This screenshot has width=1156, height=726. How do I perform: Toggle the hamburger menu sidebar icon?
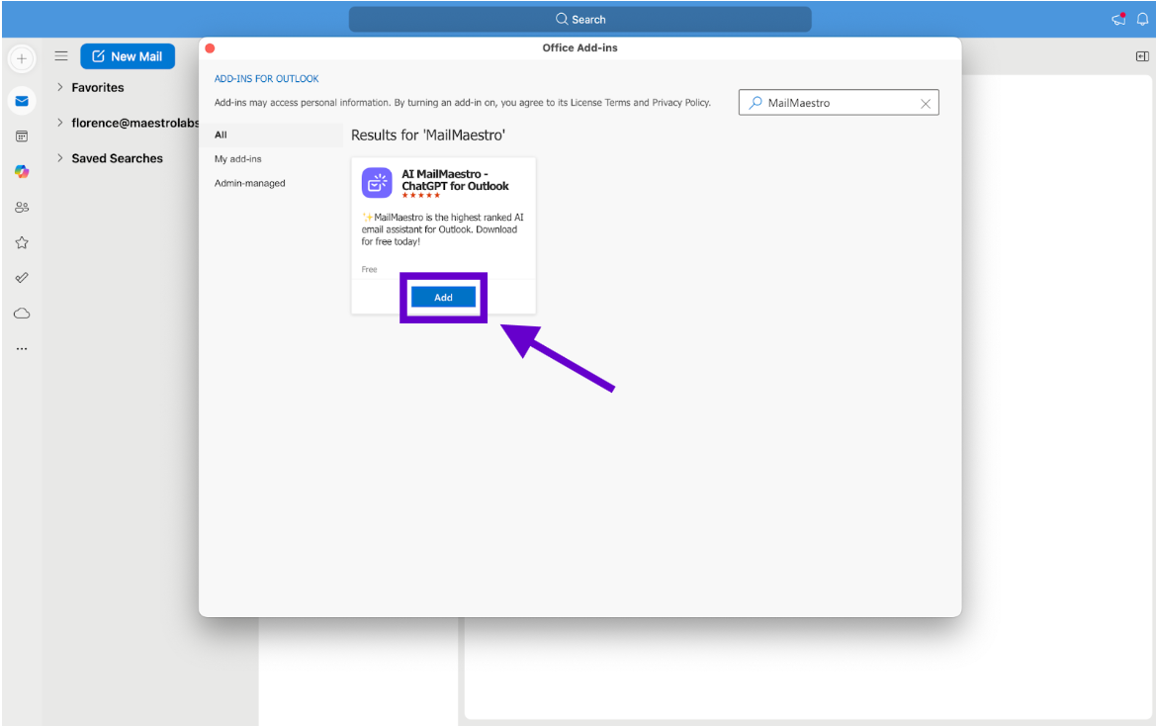(x=61, y=56)
